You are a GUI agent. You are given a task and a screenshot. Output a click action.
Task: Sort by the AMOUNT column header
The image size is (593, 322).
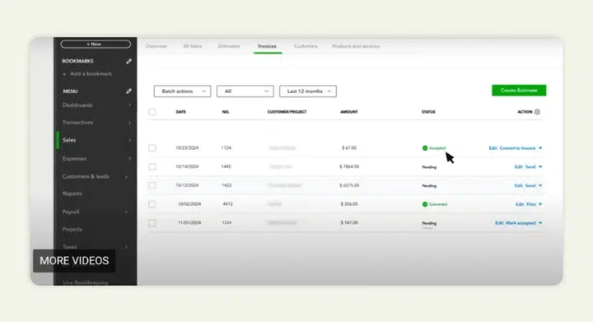point(349,112)
